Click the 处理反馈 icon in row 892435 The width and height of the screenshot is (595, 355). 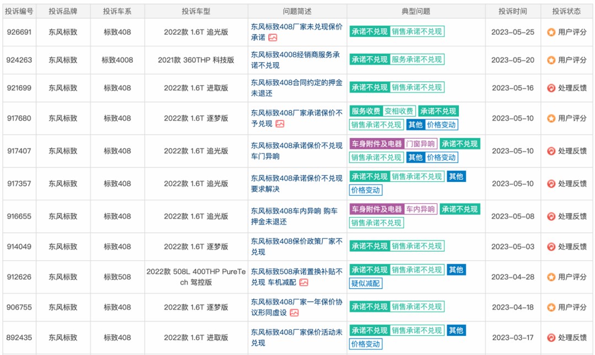[551, 337]
